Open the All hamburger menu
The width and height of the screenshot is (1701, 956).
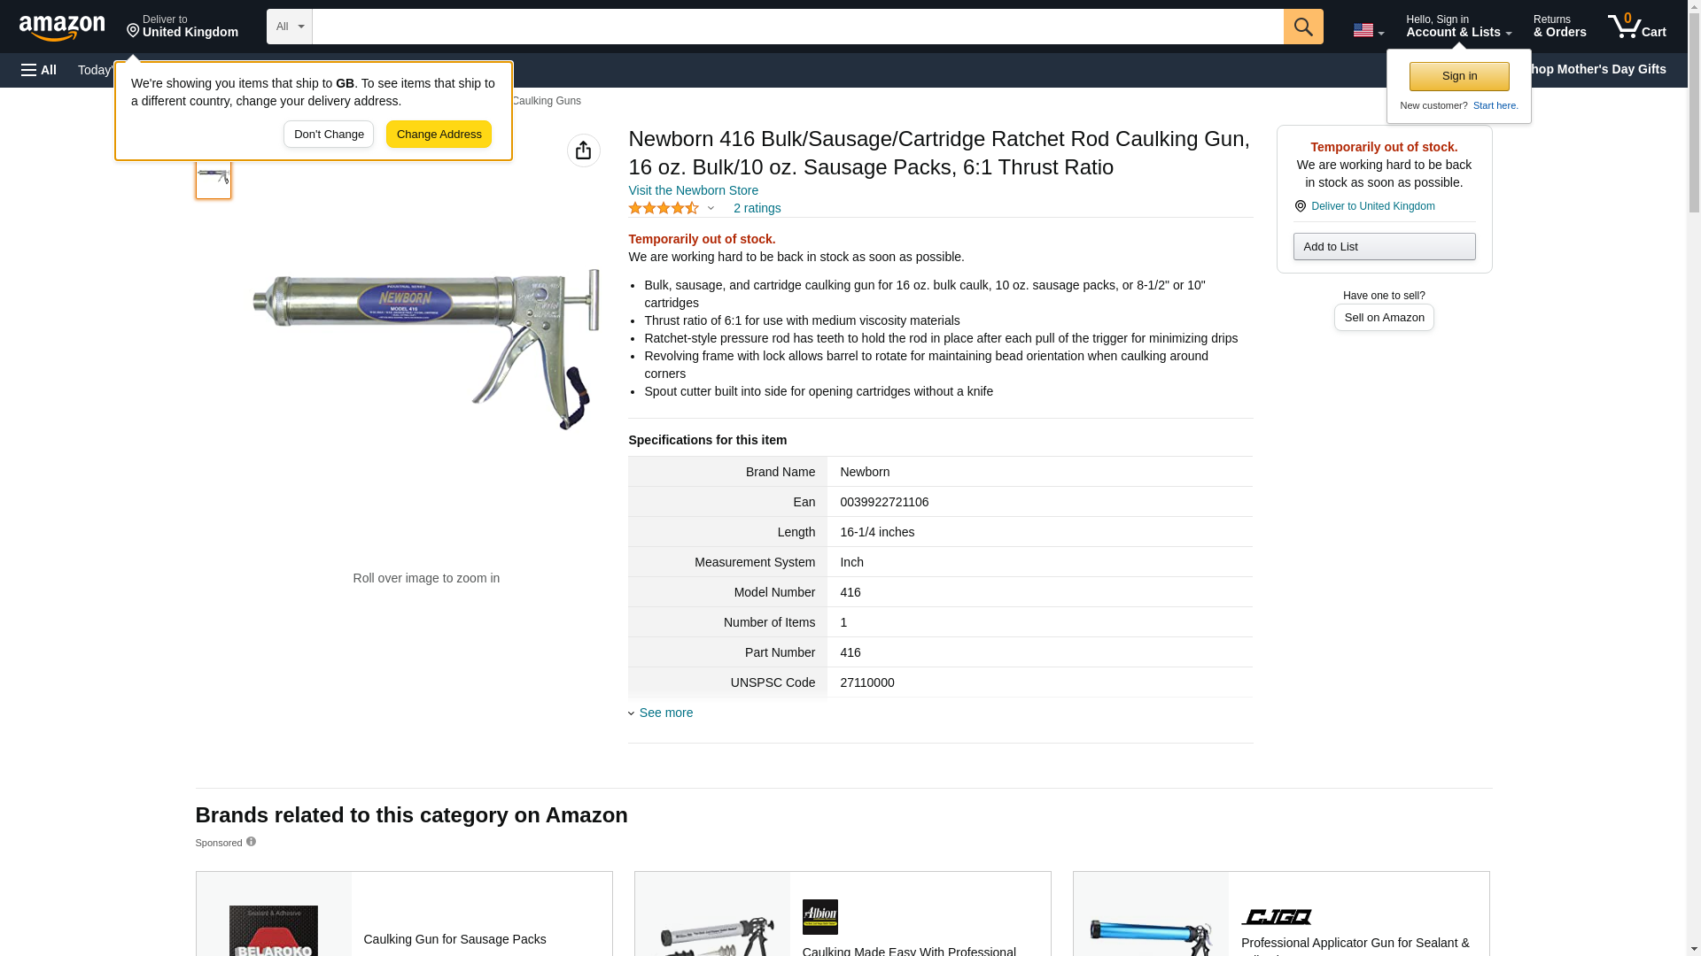(39, 70)
